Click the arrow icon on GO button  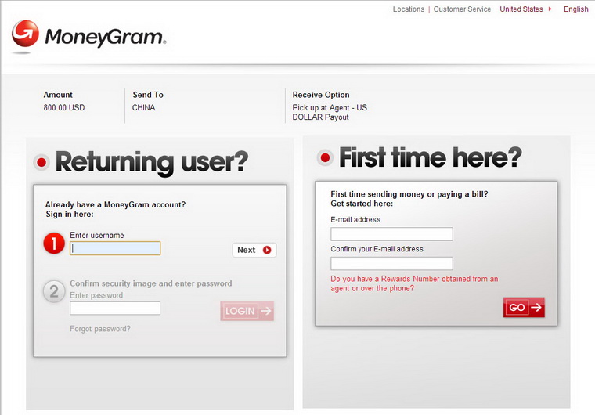point(535,308)
